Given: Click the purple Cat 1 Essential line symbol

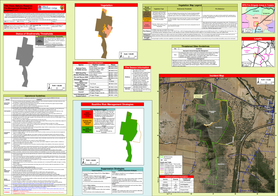Looking at the screenshot, I should [x=162, y=169].
